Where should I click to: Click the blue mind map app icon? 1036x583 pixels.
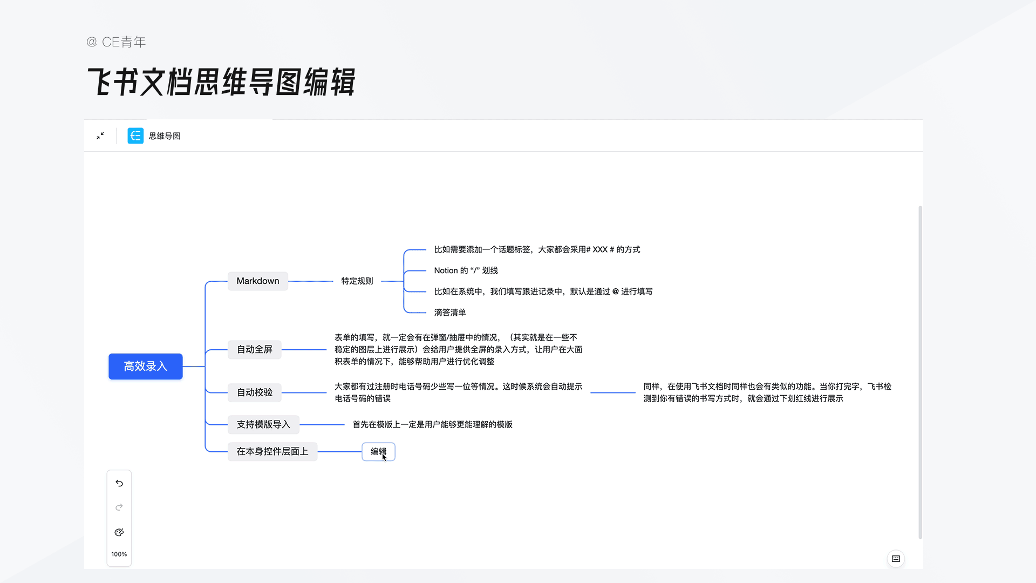(135, 136)
